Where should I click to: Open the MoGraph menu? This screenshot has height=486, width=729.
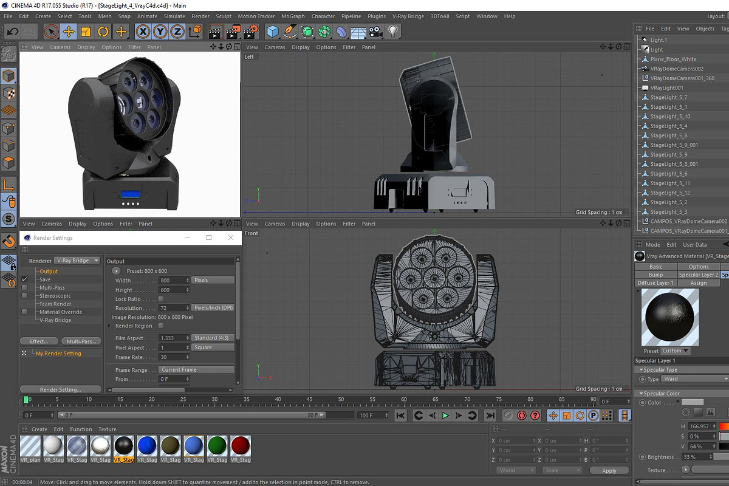pyautogui.click(x=293, y=16)
